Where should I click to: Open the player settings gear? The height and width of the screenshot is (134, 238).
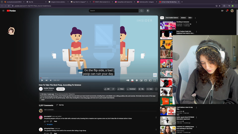point(136,80)
